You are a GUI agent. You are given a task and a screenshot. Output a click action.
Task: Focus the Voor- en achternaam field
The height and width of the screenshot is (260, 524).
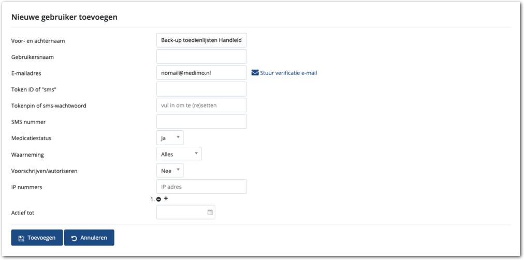(x=201, y=40)
